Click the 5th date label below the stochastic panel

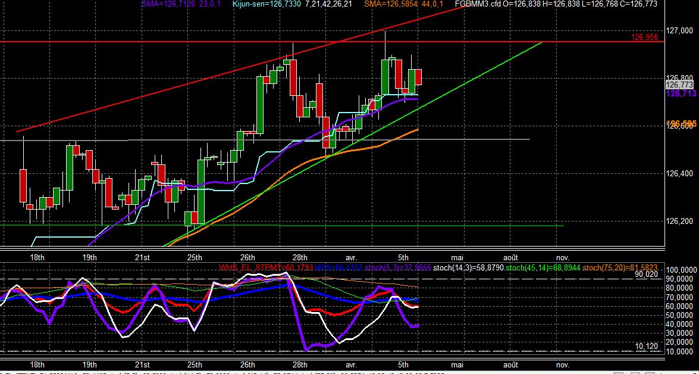click(x=403, y=364)
